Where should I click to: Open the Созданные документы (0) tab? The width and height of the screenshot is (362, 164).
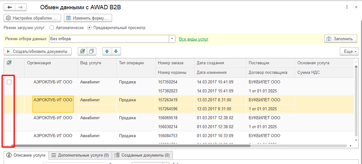pyautogui.click(x=142, y=155)
